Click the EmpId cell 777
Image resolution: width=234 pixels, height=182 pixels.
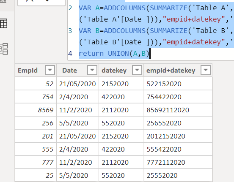tap(36, 162)
